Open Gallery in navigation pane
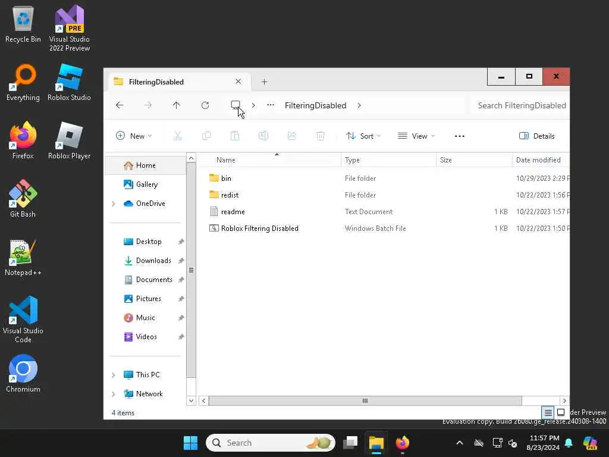 [x=146, y=184]
